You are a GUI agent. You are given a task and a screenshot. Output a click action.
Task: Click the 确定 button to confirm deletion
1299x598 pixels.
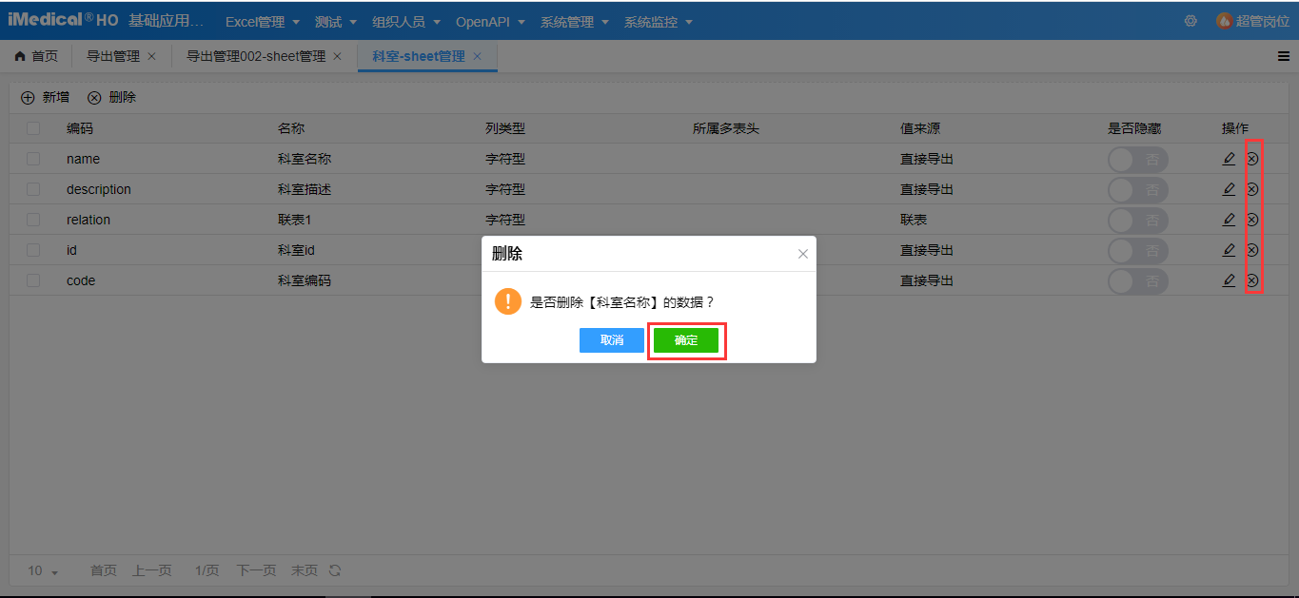(686, 339)
